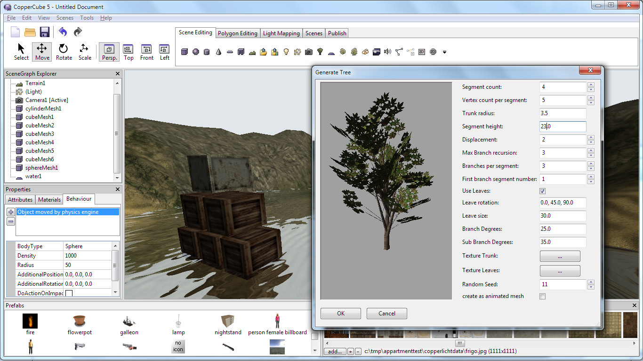The image size is (643, 361).
Task: Uncheck the Use Leaves option
Action: click(542, 191)
